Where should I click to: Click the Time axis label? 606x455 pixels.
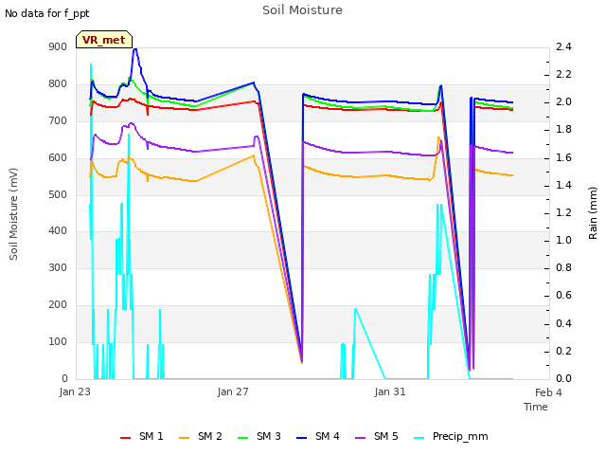536,407
